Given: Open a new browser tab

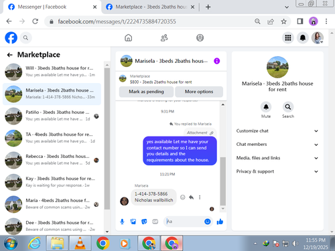Looking at the screenshot, I should (x=208, y=7).
